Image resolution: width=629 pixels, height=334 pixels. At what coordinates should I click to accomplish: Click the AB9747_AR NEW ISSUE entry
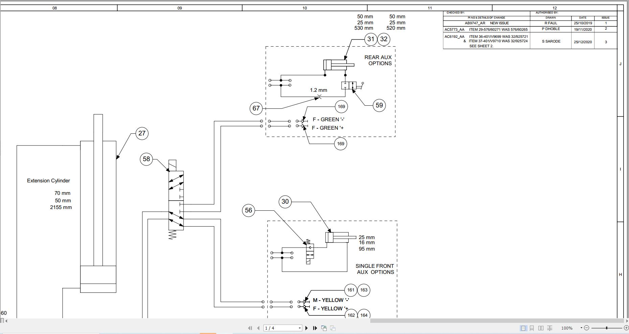tap(487, 23)
